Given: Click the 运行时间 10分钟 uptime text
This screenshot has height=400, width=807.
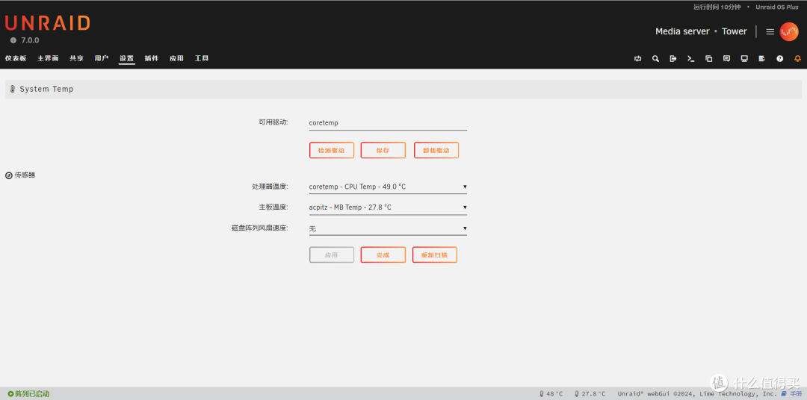Looking at the screenshot, I should point(717,7).
